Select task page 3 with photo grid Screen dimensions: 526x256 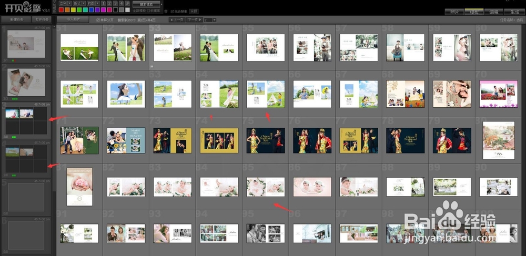(x=26, y=120)
